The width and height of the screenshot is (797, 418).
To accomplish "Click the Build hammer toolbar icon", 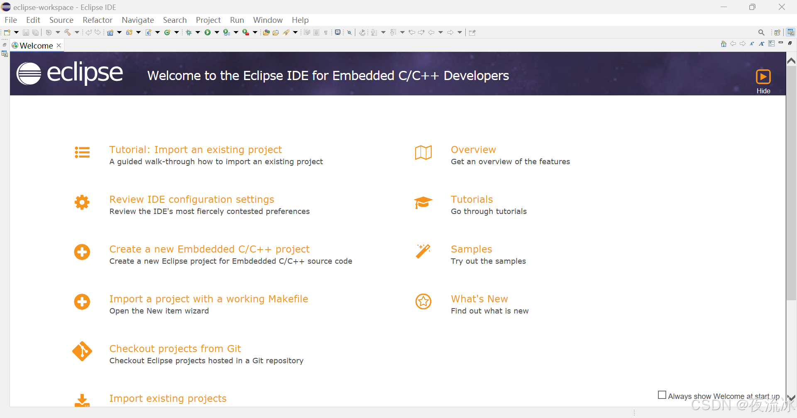I will tap(67, 32).
